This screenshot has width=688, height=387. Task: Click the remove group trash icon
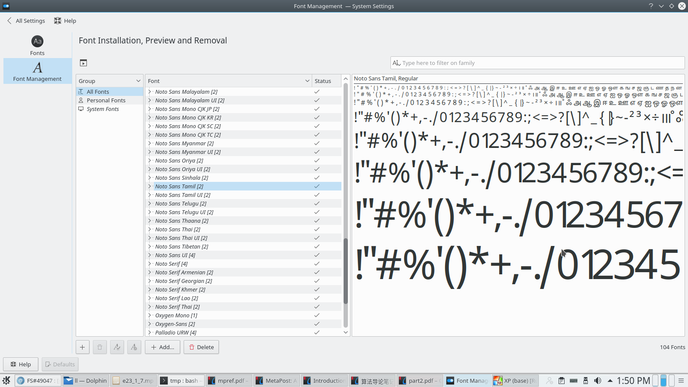[100, 347]
